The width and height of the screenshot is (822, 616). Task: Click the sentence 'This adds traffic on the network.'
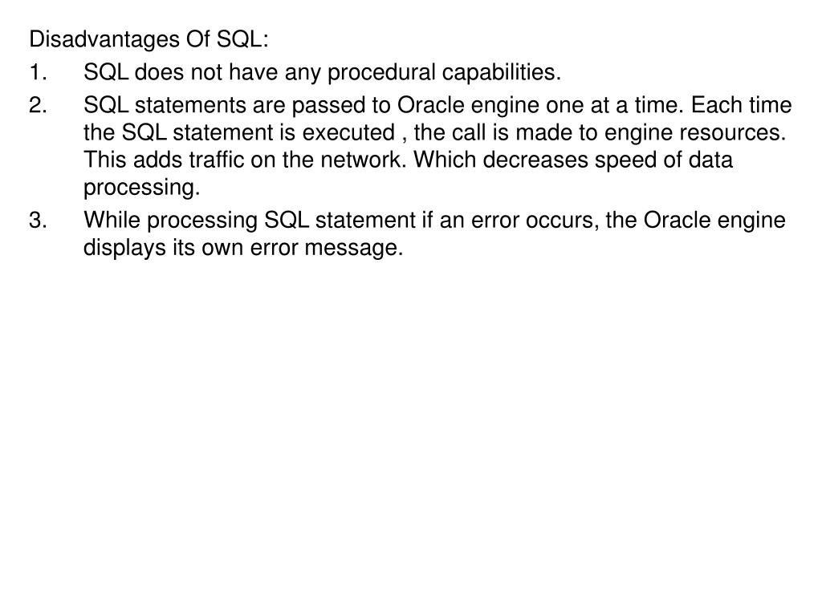[246, 160]
